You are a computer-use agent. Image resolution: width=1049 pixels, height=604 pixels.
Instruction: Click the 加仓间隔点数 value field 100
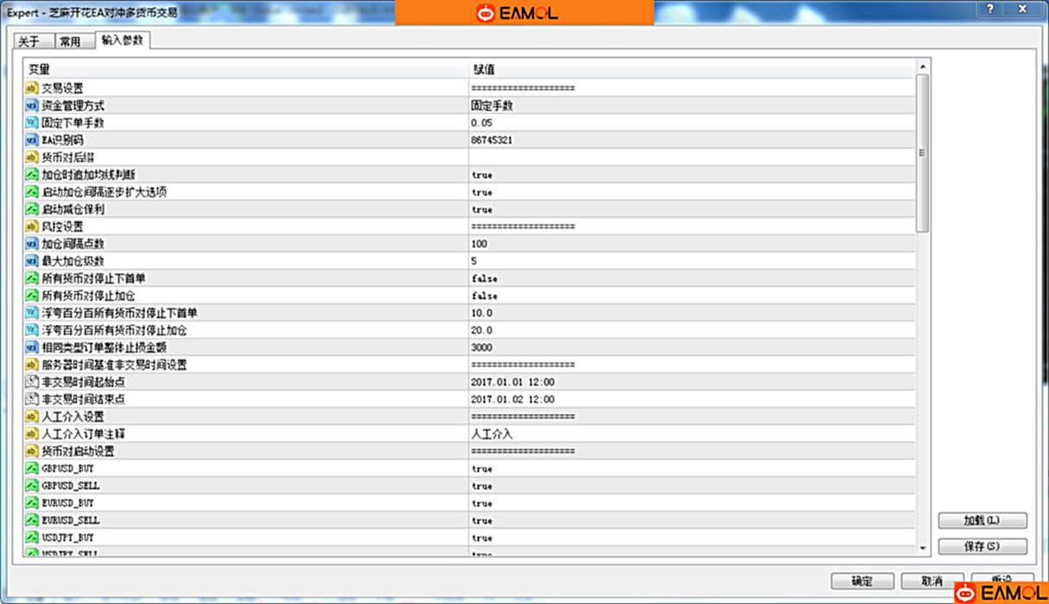tap(480, 244)
